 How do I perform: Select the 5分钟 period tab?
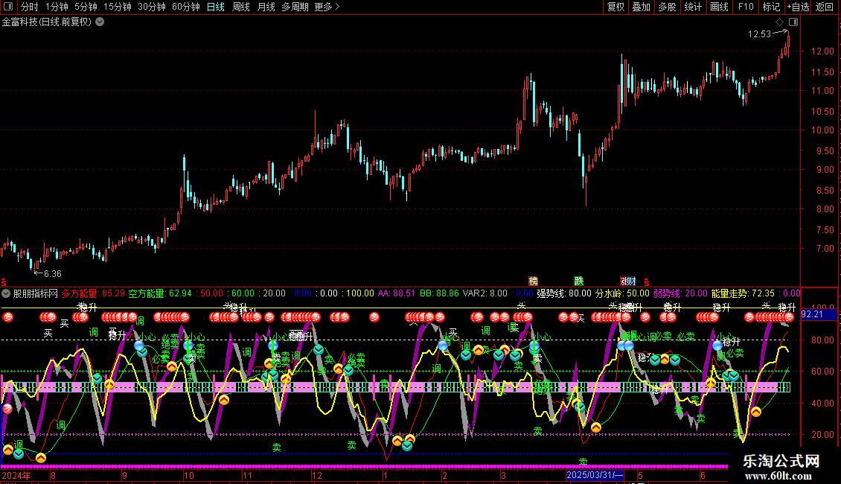[86, 7]
